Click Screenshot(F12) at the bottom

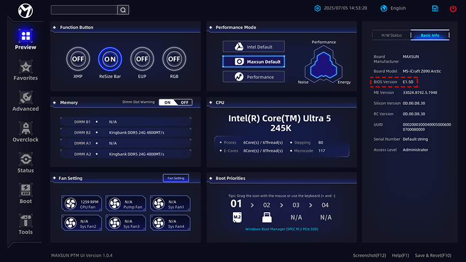tap(370, 256)
